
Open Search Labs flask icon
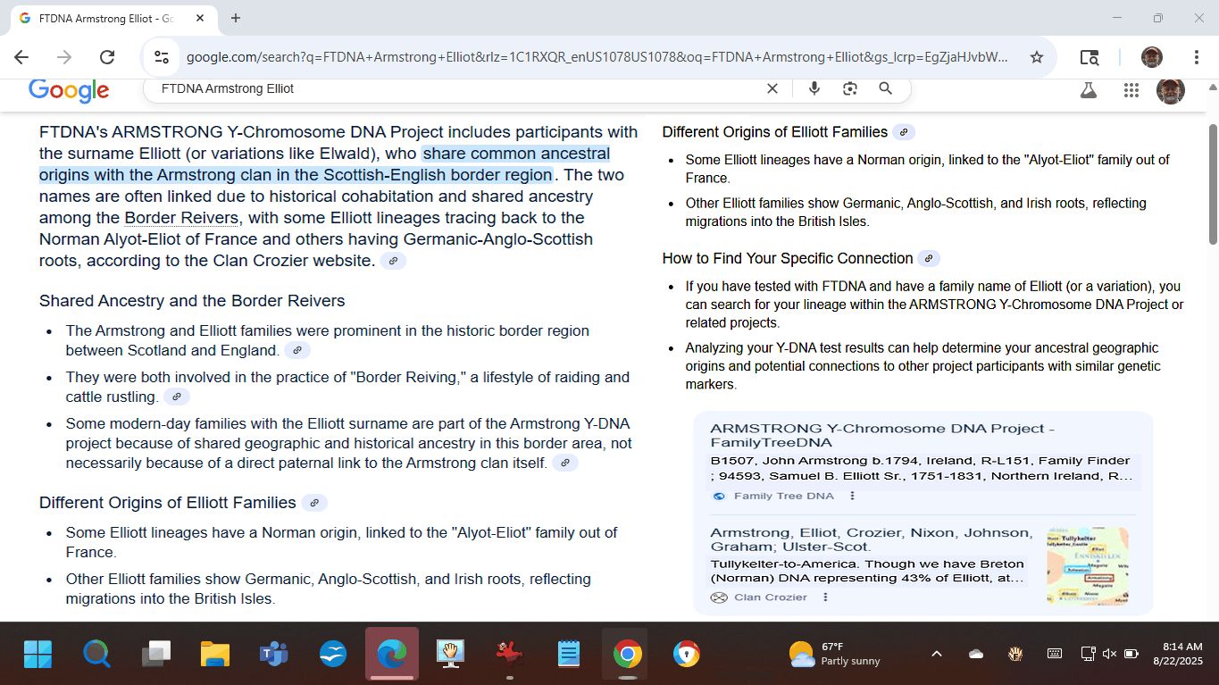pyautogui.click(x=1088, y=89)
